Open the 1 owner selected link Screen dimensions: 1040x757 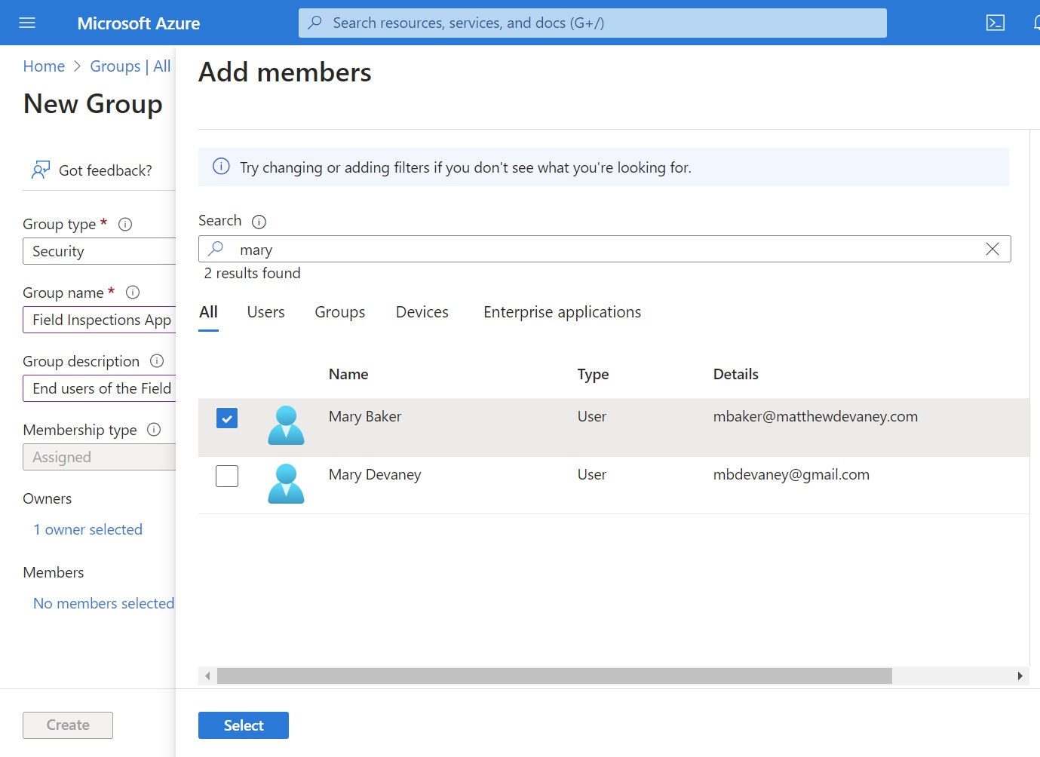[87, 529]
